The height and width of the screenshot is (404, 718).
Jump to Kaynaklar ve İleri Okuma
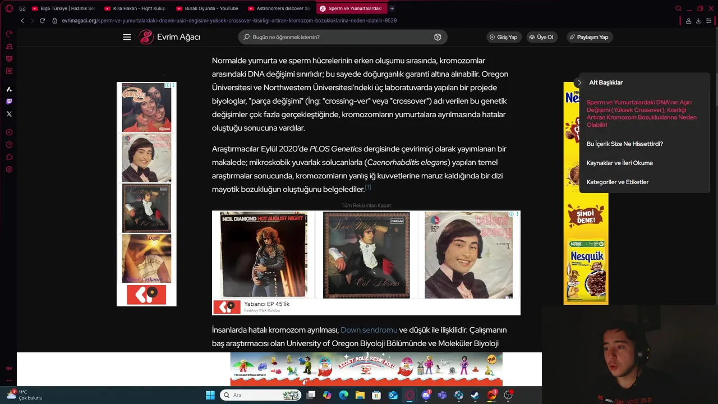point(619,163)
